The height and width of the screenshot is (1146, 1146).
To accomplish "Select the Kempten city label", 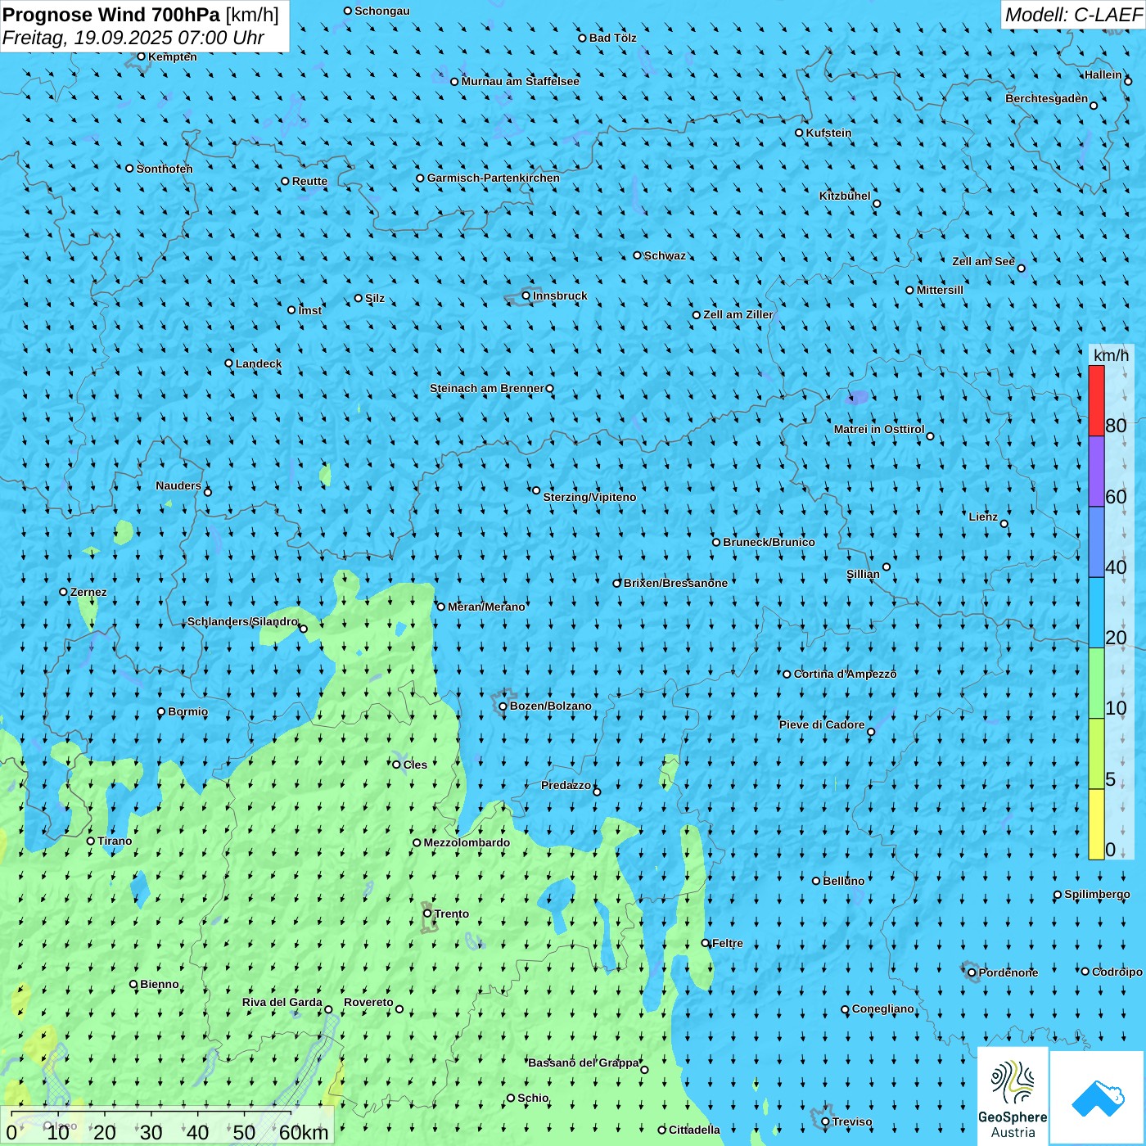I will (173, 56).
